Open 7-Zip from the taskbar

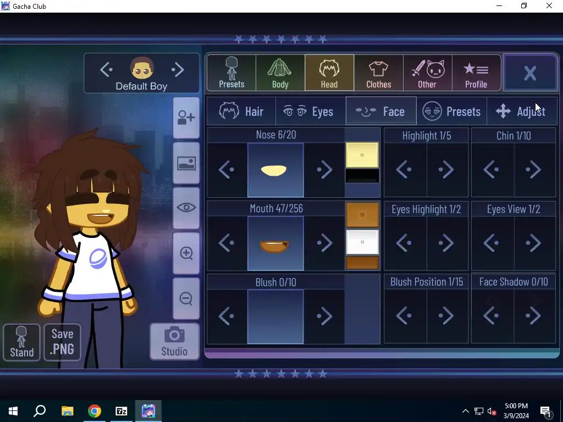pos(122,411)
